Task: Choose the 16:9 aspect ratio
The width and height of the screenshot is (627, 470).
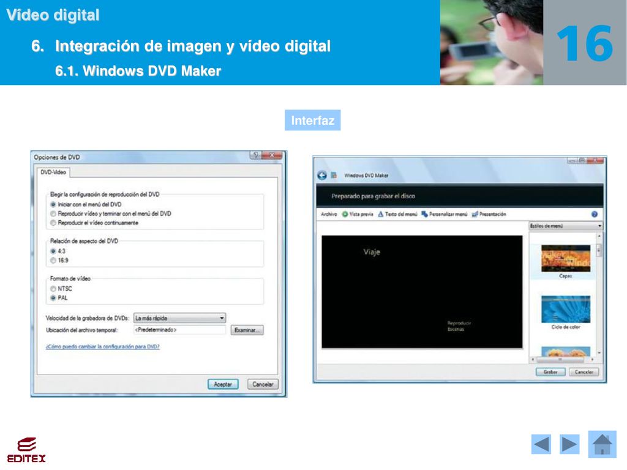Action: (59, 260)
